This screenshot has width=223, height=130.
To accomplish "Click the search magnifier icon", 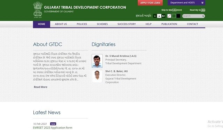I will [x=203, y=16].
